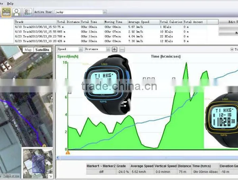Click the -24.0 % Grade cell
Image resolution: width=238 pixels, height=180 pixels.
click(123, 172)
